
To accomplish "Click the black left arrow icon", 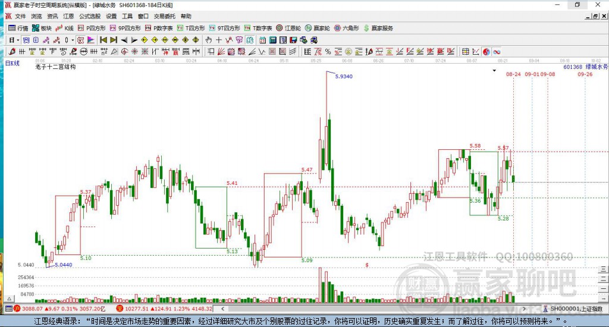I will tap(124, 40).
